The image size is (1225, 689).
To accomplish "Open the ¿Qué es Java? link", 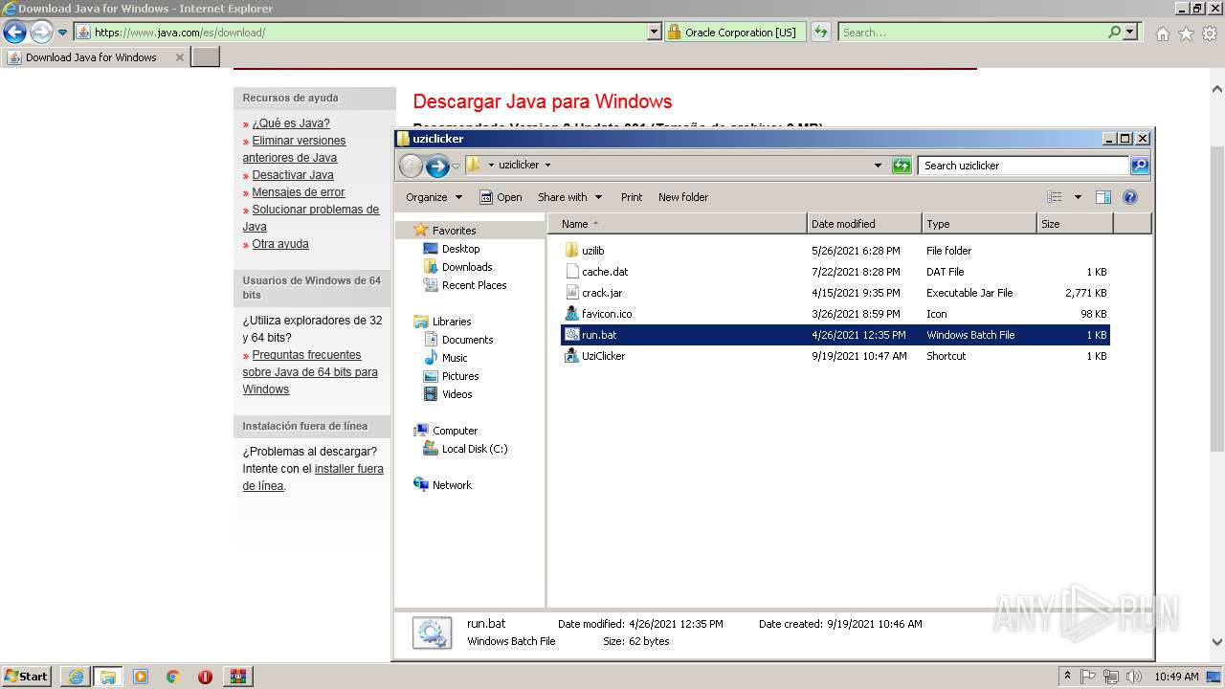I will 291,123.
